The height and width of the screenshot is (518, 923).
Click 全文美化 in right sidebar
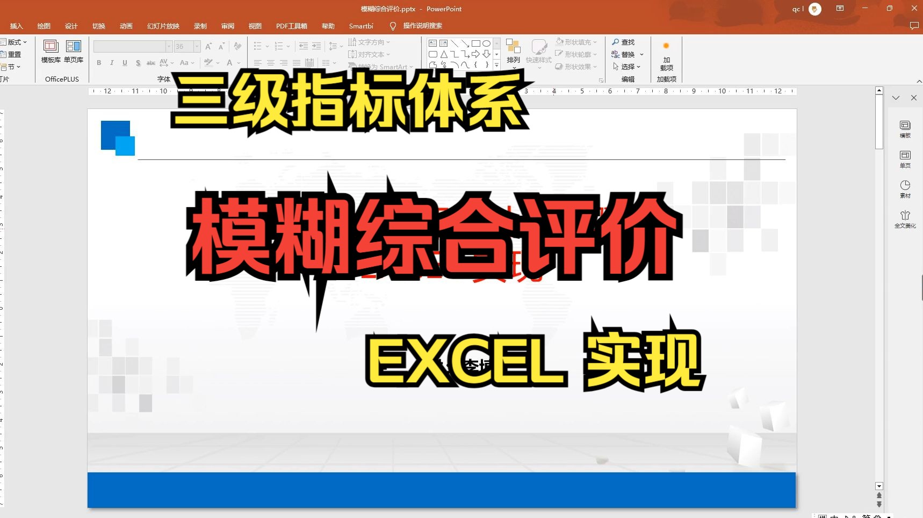tap(905, 219)
